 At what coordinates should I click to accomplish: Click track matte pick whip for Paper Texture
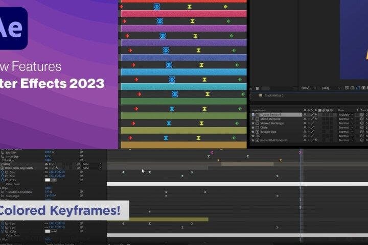[362, 115]
